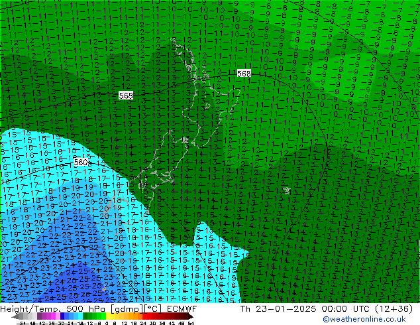Click the 560 height contour label
420x325 pixels.
(81, 162)
